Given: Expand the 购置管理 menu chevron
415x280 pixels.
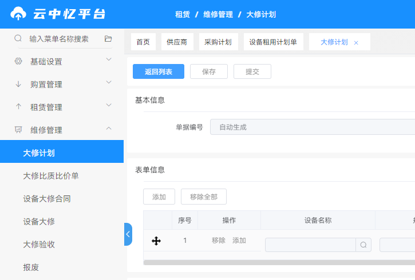Looking at the screenshot, I should point(109,82).
